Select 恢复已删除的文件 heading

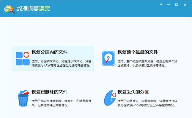click(49, 92)
